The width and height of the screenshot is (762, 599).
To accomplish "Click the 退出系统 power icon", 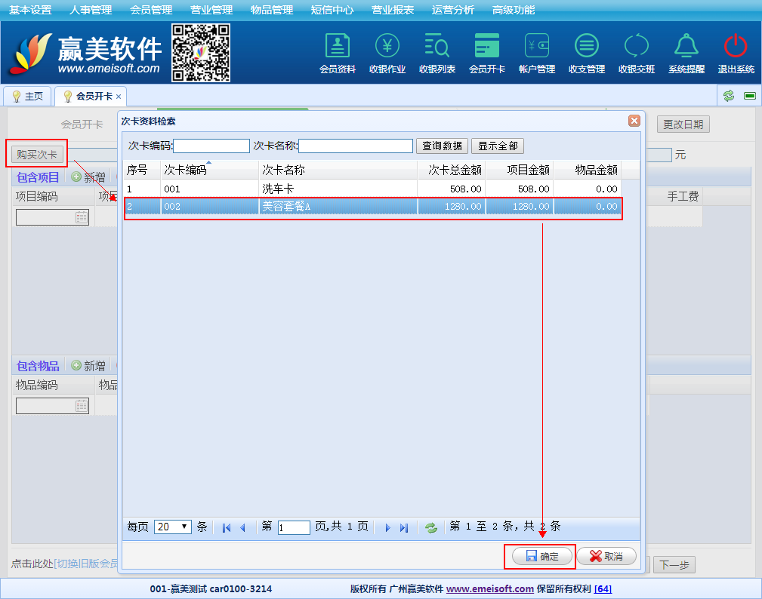I will (x=736, y=53).
